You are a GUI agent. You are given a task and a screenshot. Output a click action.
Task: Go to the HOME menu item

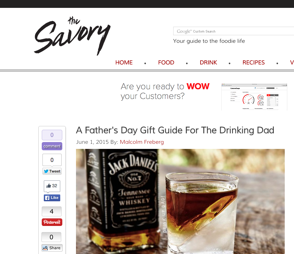(124, 62)
